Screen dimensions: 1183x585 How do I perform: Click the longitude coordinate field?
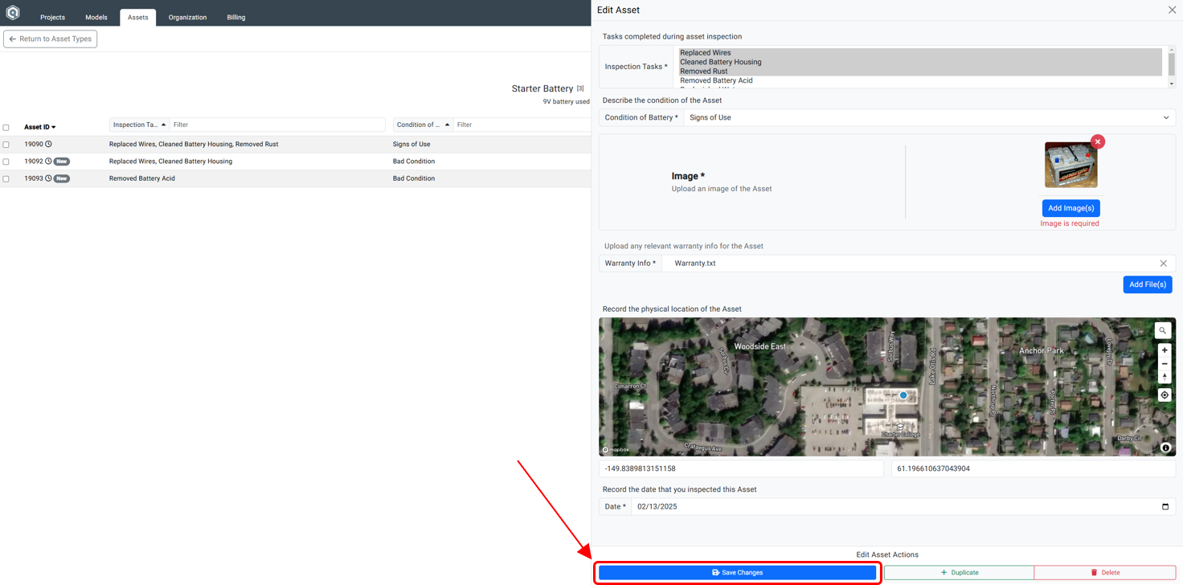point(741,468)
